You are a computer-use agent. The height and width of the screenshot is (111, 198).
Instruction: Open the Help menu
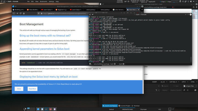[57, 2]
